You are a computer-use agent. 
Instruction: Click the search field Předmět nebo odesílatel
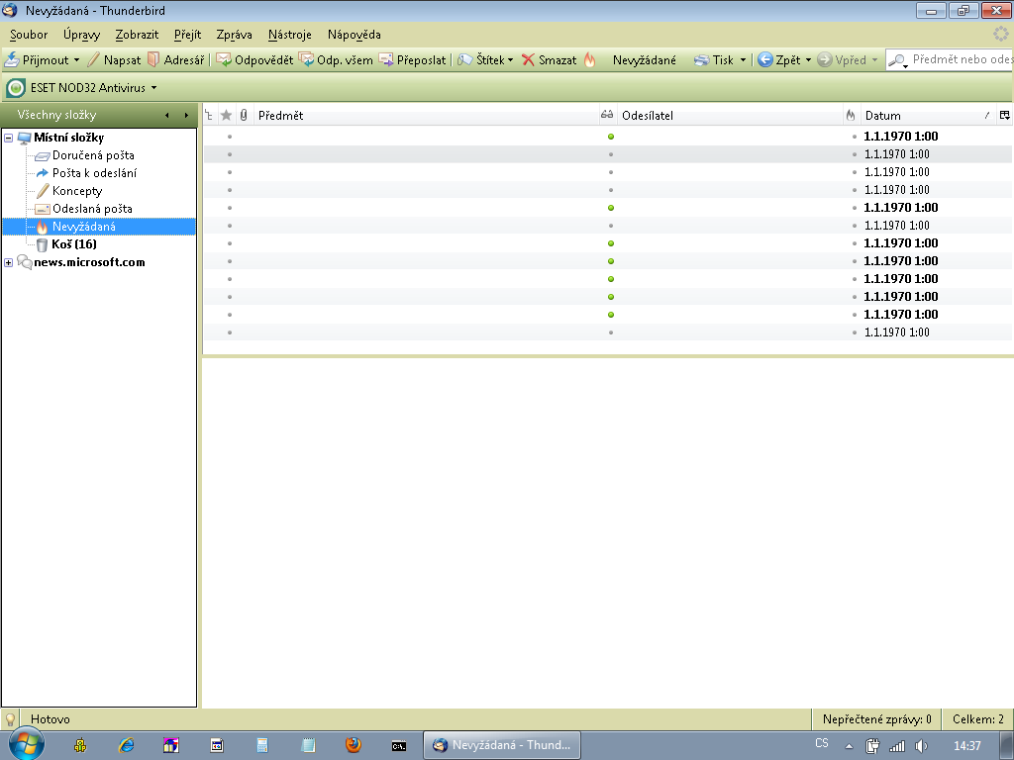click(x=961, y=60)
